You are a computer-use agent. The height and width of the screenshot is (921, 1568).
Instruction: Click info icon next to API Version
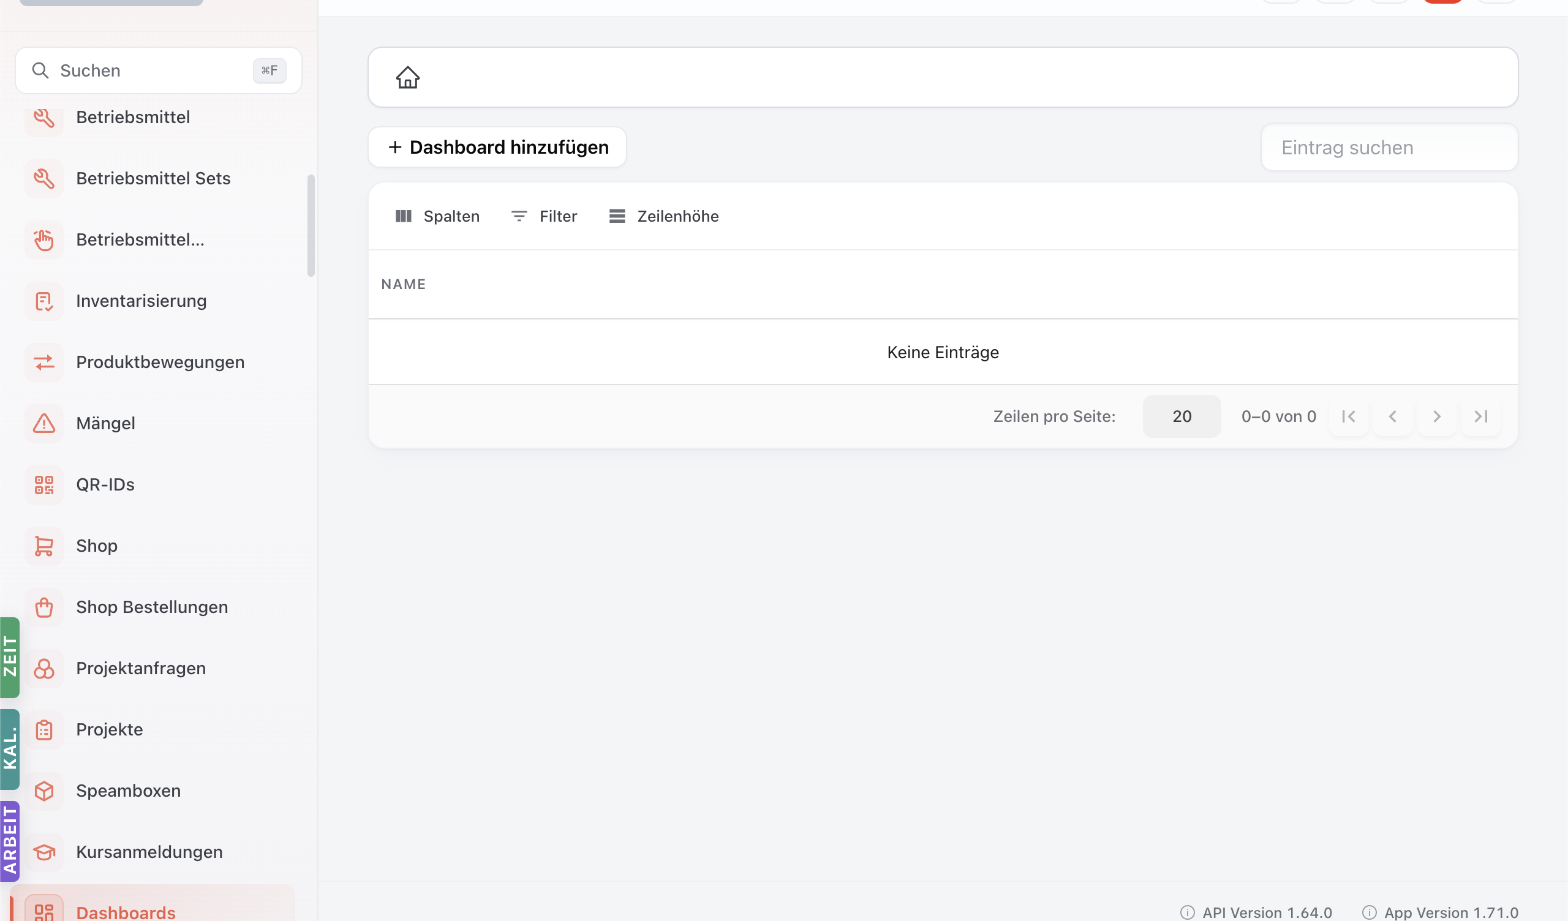point(1187,912)
